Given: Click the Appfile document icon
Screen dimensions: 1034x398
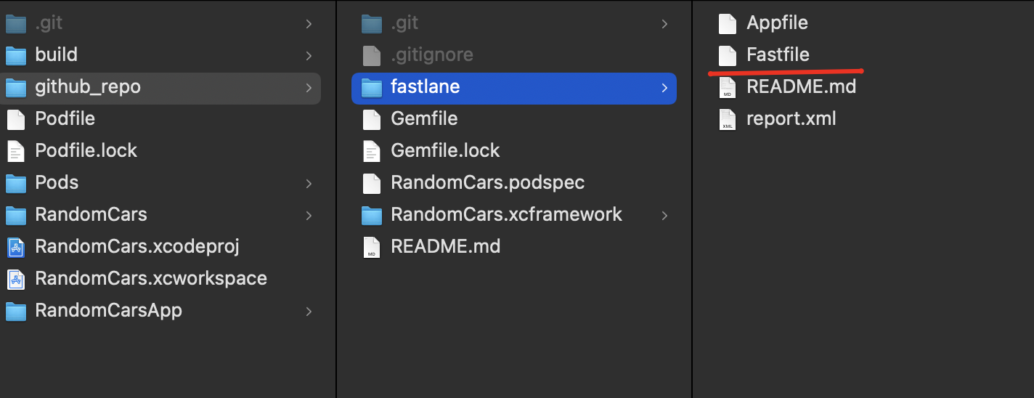Looking at the screenshot, I should pos(728,23).
